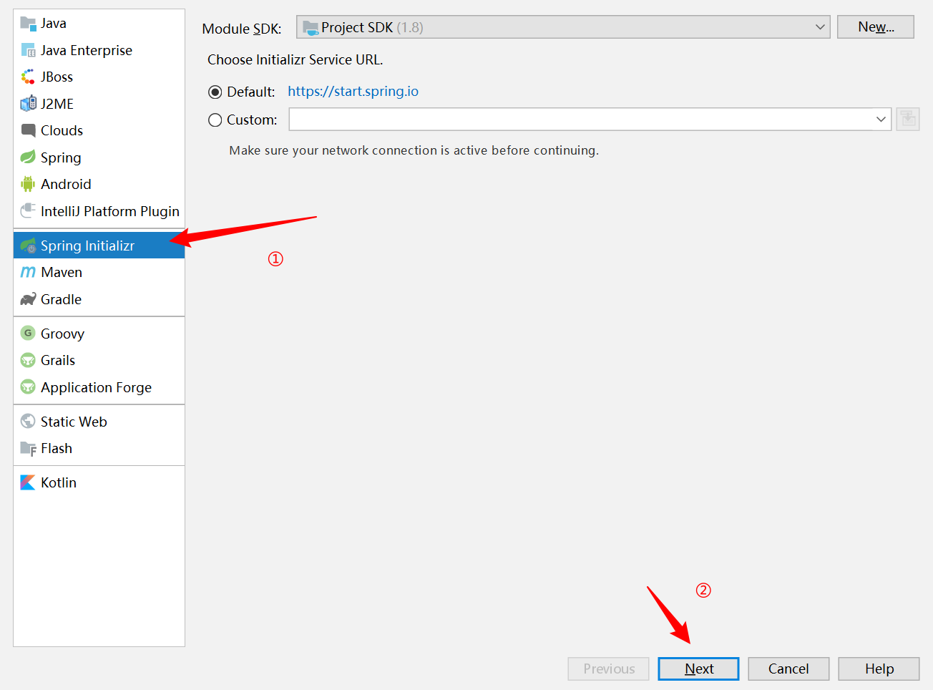
Task: Click the Groovy G icon
Action: point(28,333)
